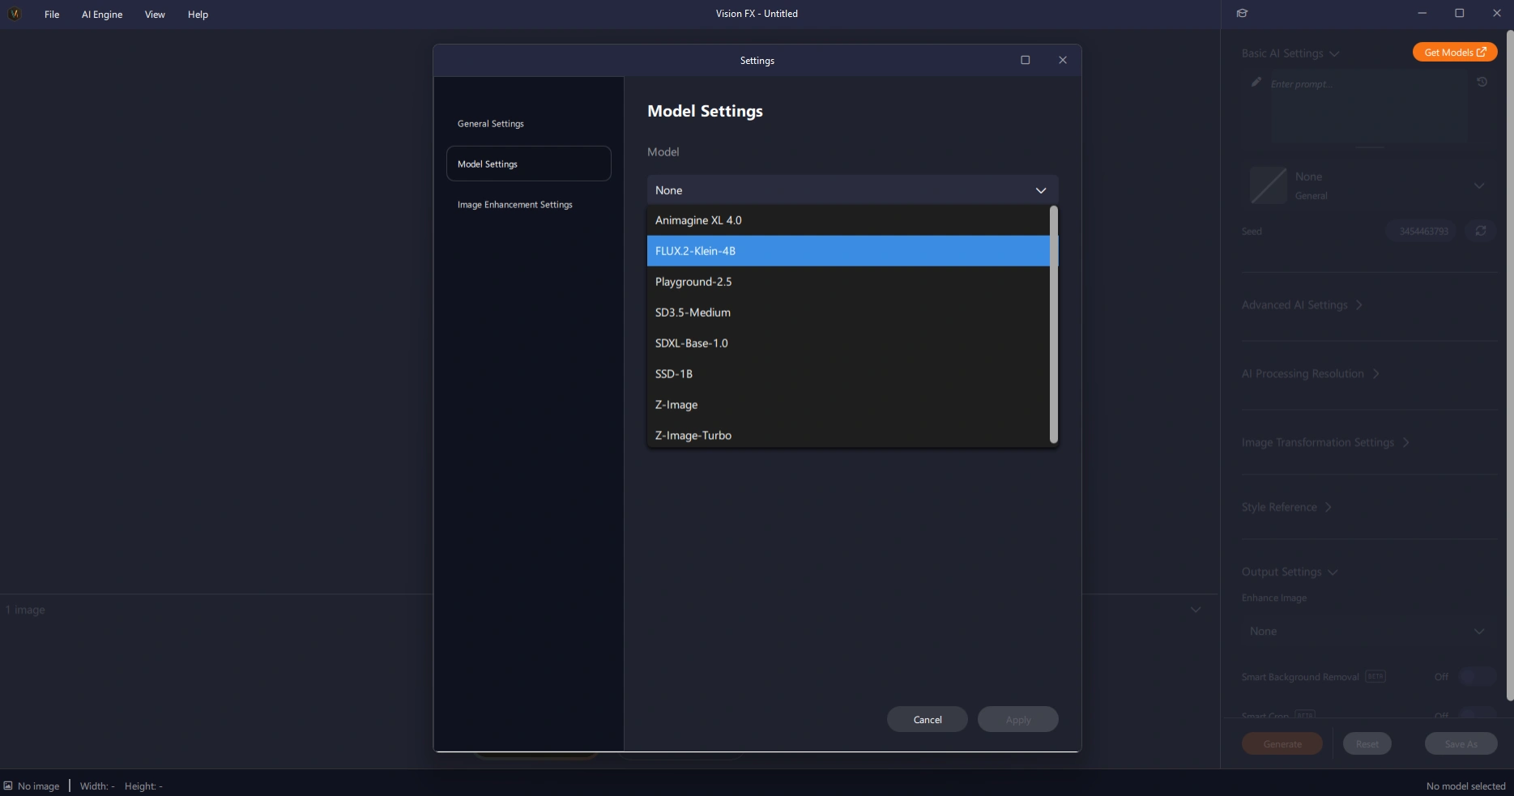Click the pencil prompt edit icon

pyautogui.click(x=1256, y=82)
